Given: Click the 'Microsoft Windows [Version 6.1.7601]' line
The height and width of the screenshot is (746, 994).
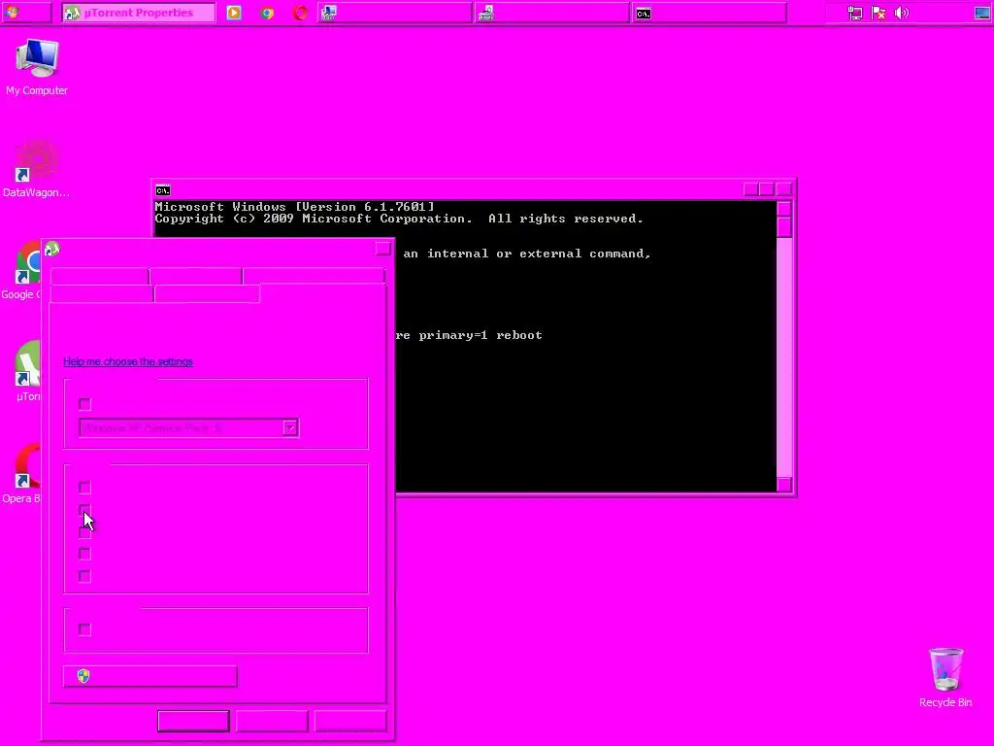Looking at the screenshot, I should 295,207.
